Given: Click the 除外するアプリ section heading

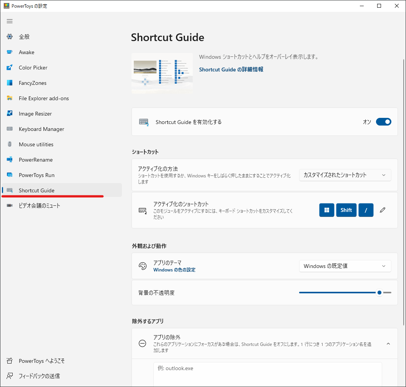Looking at the screenshot, I should pyautogui.click(x=148, y=321).
